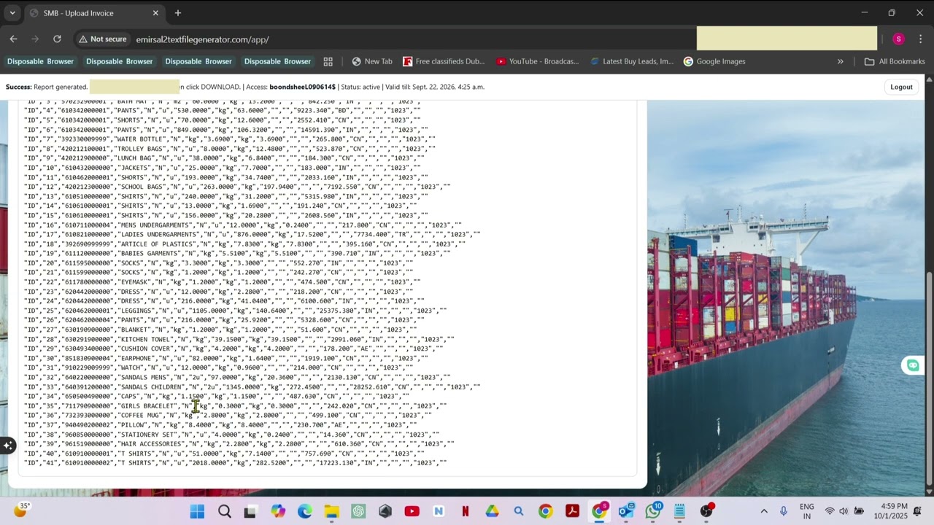The width and height of the screenshot is (934, 525).
Task: Click the COFFEE MUG line with ID 36
Action: 228,415
